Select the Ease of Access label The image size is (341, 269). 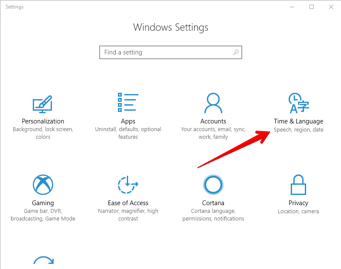point(128,203)
